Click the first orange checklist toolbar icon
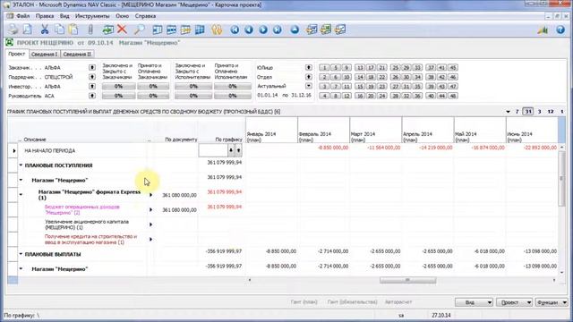The height and width of the screenshot is (322, 573). point(312,30)
